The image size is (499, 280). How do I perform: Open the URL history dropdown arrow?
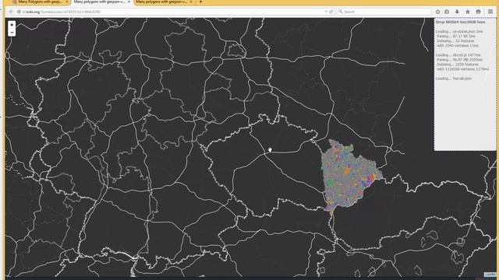click(326, 12)
